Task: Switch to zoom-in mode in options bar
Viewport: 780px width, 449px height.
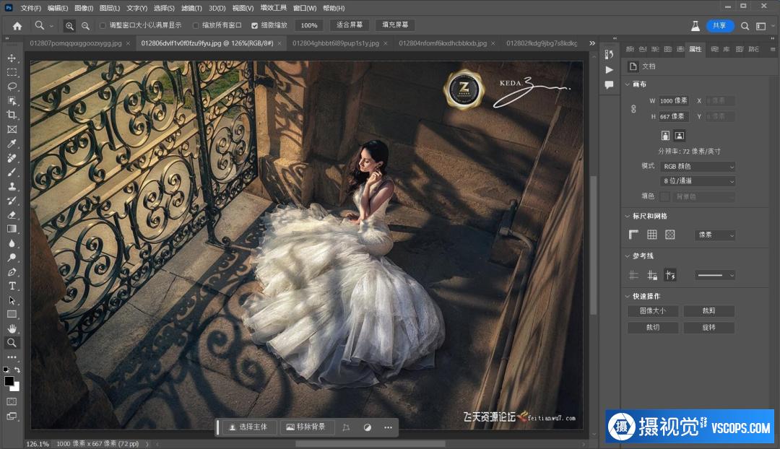Action: [x=69, y=26]
